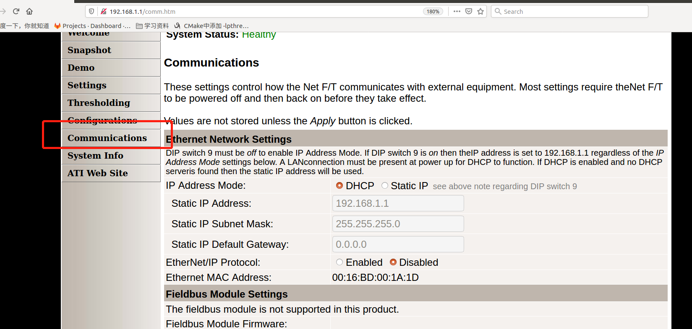
Task: Open the Thresholding sidebar page
Action: pos(99,103)
